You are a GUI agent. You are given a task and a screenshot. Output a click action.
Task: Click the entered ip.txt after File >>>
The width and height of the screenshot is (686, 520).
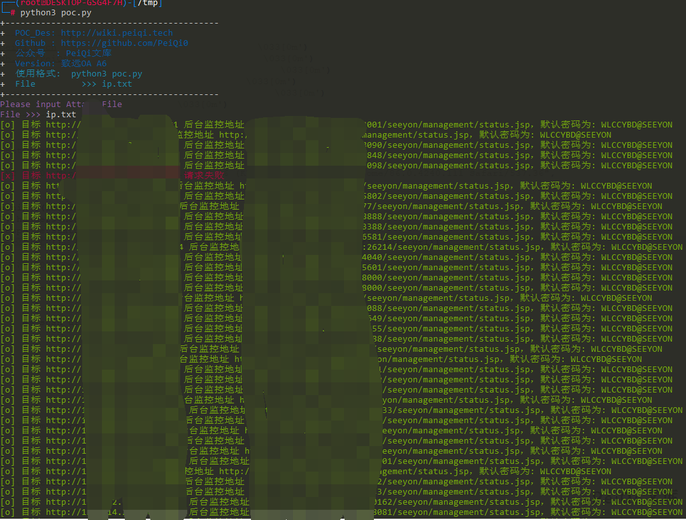click(61, 115)
